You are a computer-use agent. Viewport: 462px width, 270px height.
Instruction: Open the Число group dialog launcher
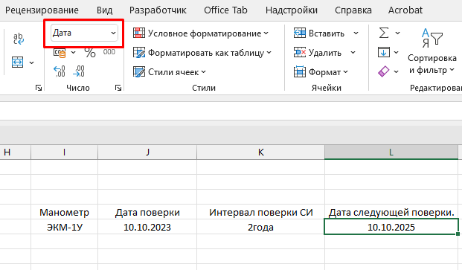pos(118,88)
